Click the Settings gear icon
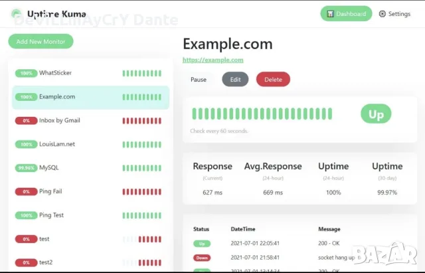Screen dimensions: 425x273 pos(382,14)
